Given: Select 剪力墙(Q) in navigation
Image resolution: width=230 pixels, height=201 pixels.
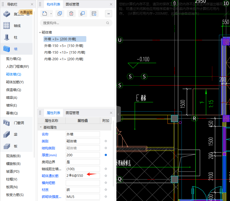Looking at the screenshot, I should coord(13,59).
